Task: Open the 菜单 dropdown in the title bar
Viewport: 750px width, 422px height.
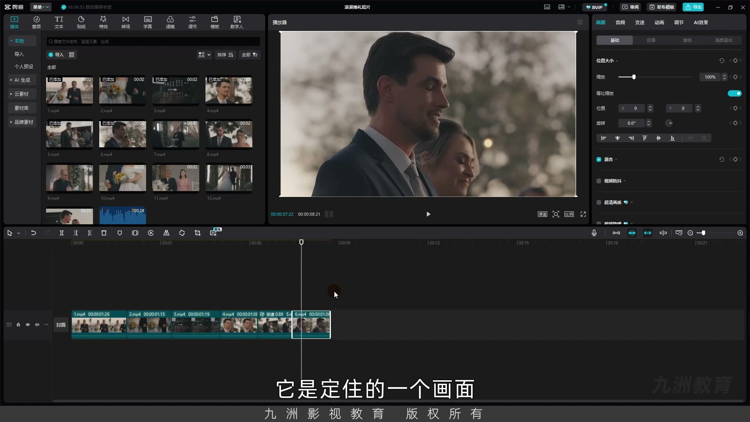Action: point(41,7)
